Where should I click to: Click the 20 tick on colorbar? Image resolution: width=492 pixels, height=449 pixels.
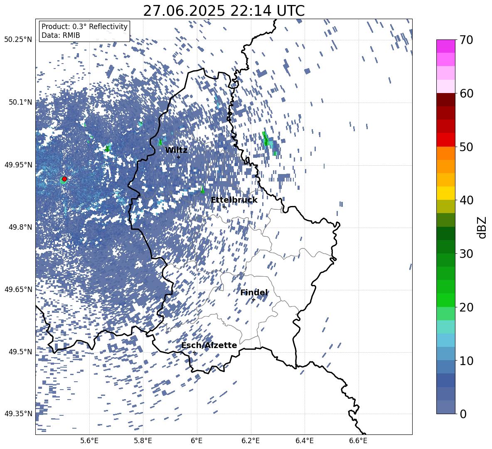point(466,307)
